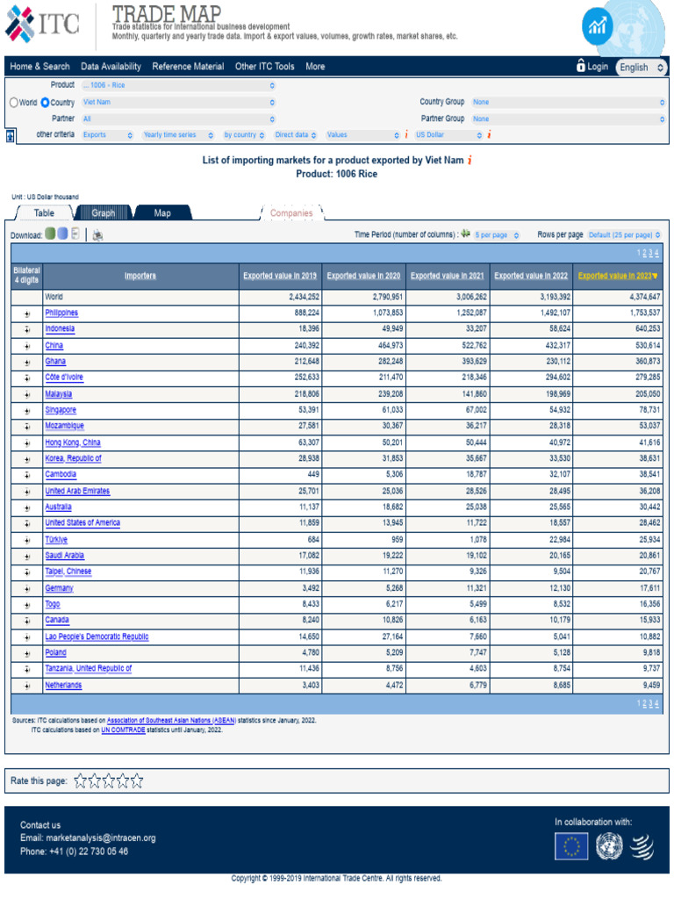Go to page 2 in top pager
Image resolution: width=674 pixels, height=899 pixels.
[x=645, y=253]
